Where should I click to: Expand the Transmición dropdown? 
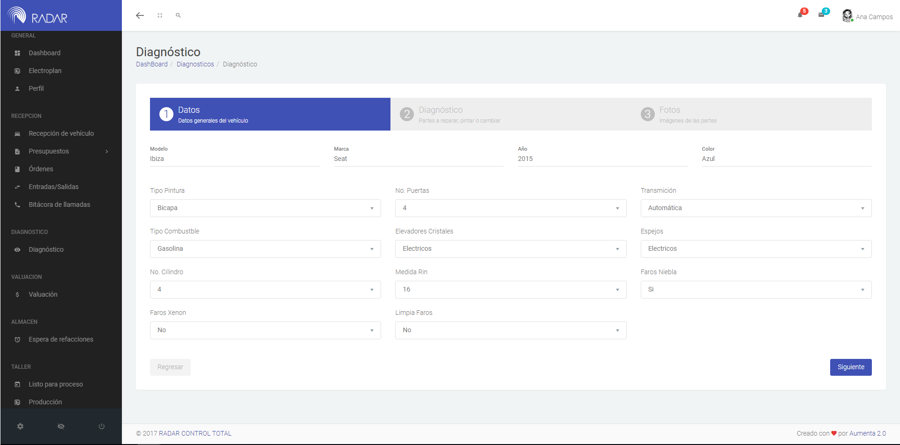click(756, 208)
